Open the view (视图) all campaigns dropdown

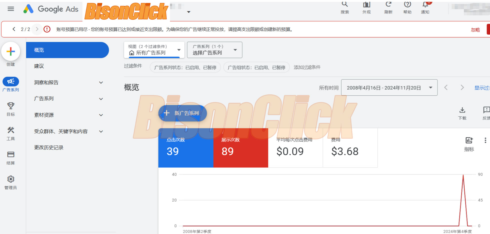click(154, 50)
